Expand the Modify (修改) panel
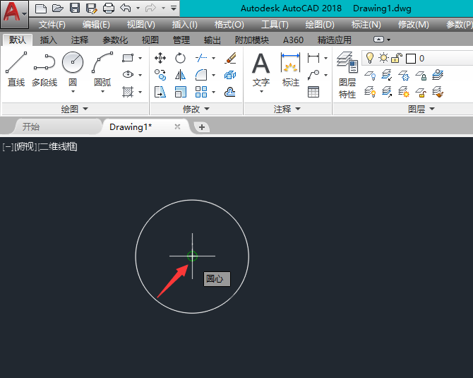This screenshot has height=378, width=473. (196, 109)
